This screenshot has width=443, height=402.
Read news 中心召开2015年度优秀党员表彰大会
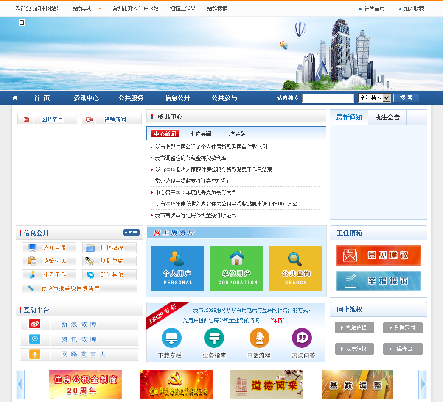[x=196, y=192]
